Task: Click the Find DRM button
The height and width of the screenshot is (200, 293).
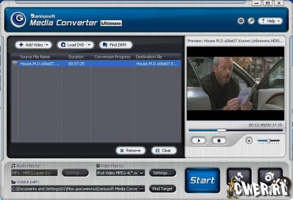Action: coord(116,45)
